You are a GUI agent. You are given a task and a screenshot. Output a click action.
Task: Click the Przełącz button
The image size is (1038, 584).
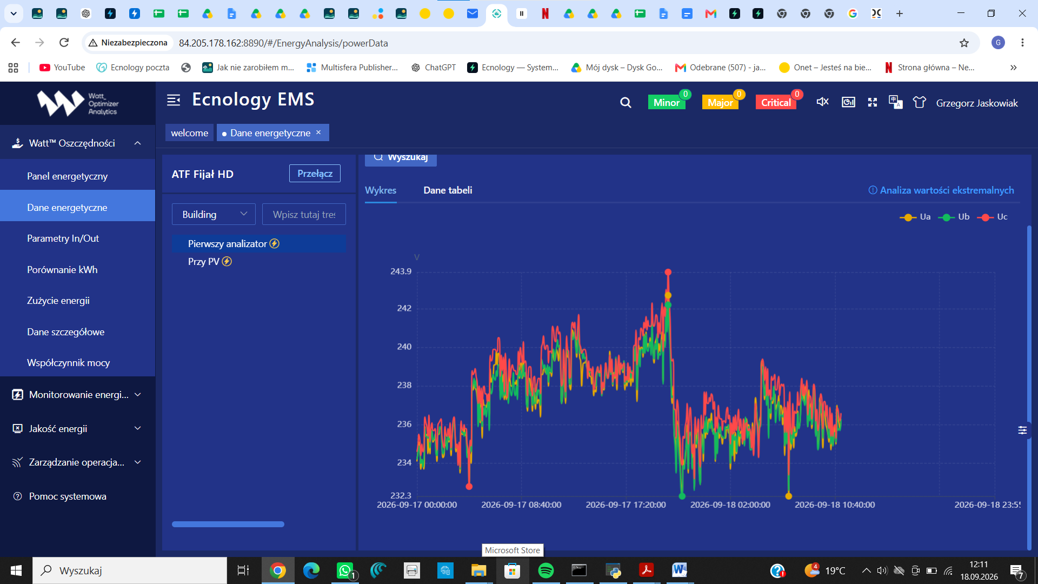(315, 174)
